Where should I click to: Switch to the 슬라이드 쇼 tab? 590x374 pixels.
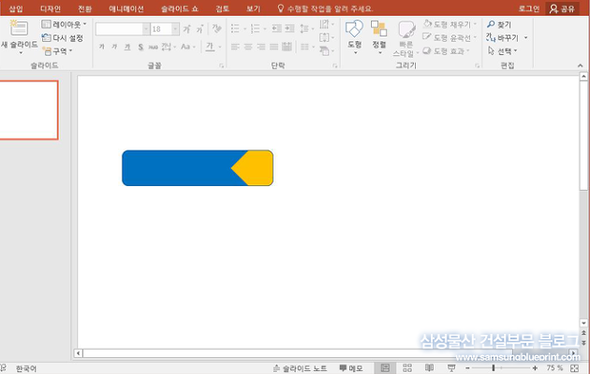(x=180, y=8)
